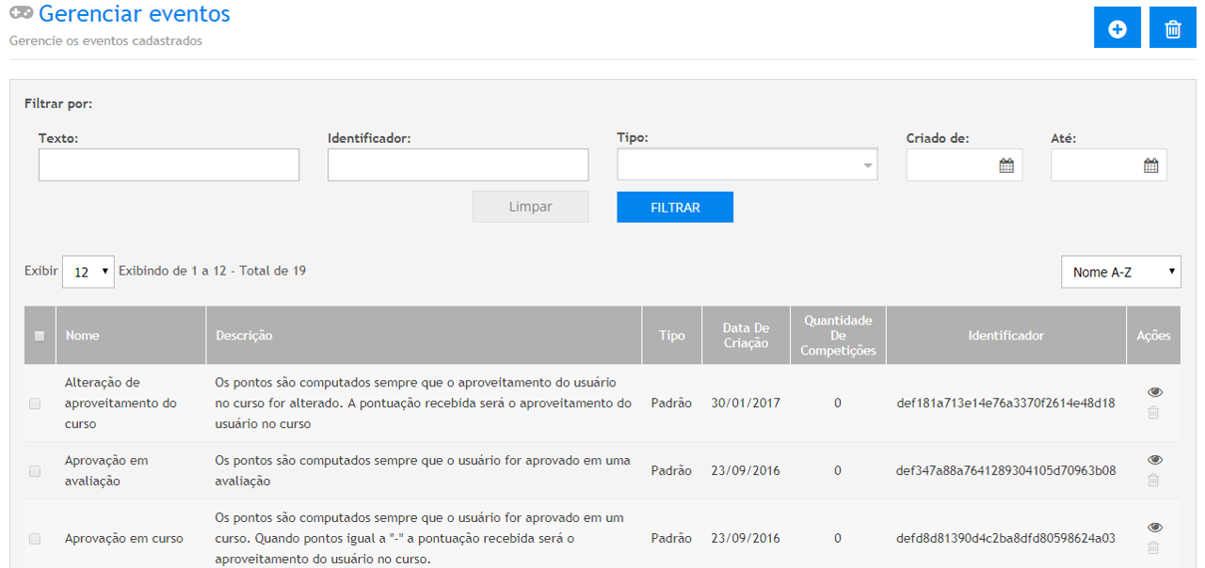Toggle the select-all checkbox in table header
1205x568 pixels.
[40, 336]
